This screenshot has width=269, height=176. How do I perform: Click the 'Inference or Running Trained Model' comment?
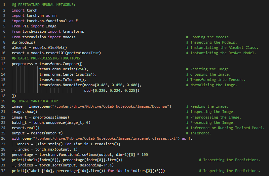tap(227, 128)
